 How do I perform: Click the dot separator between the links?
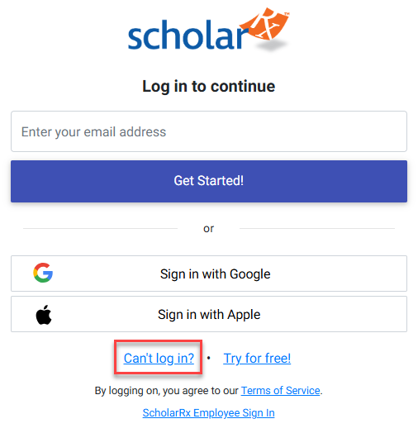click(x=209, y=358)
